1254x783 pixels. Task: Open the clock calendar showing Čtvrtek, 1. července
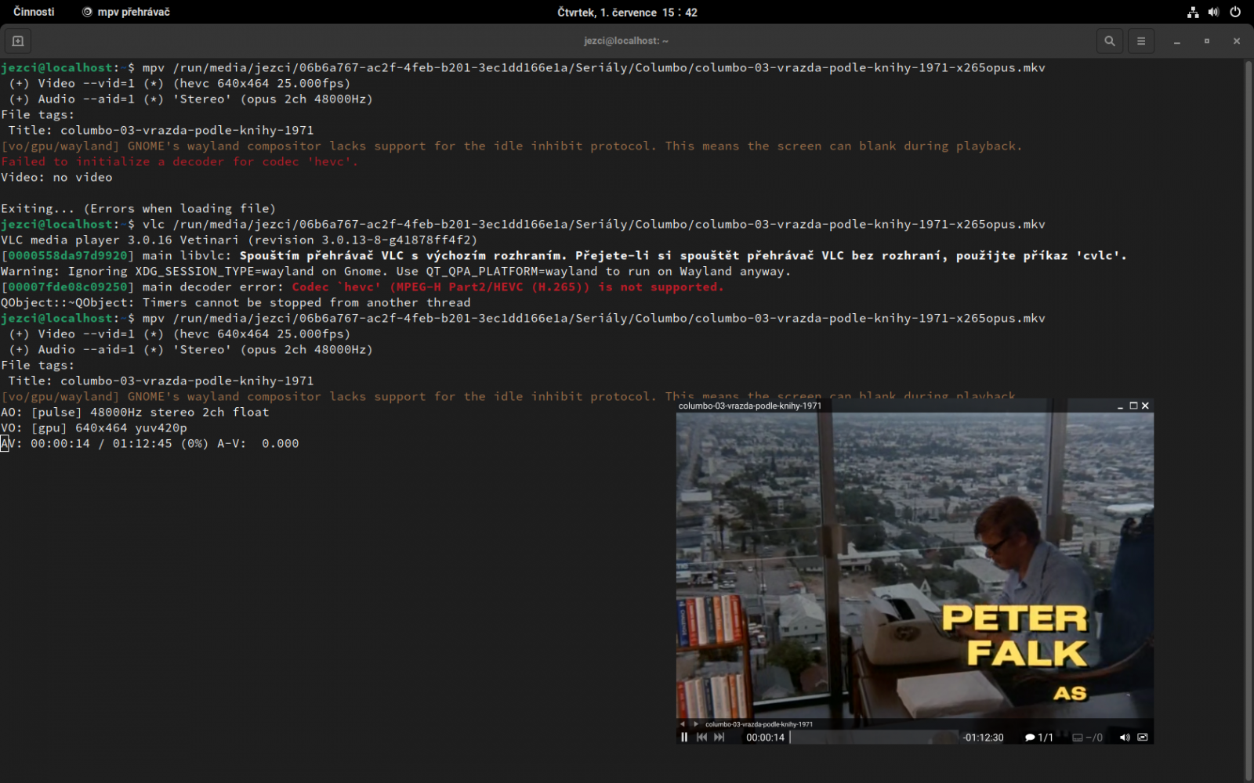pyautogui.click(x=627, y=12)
